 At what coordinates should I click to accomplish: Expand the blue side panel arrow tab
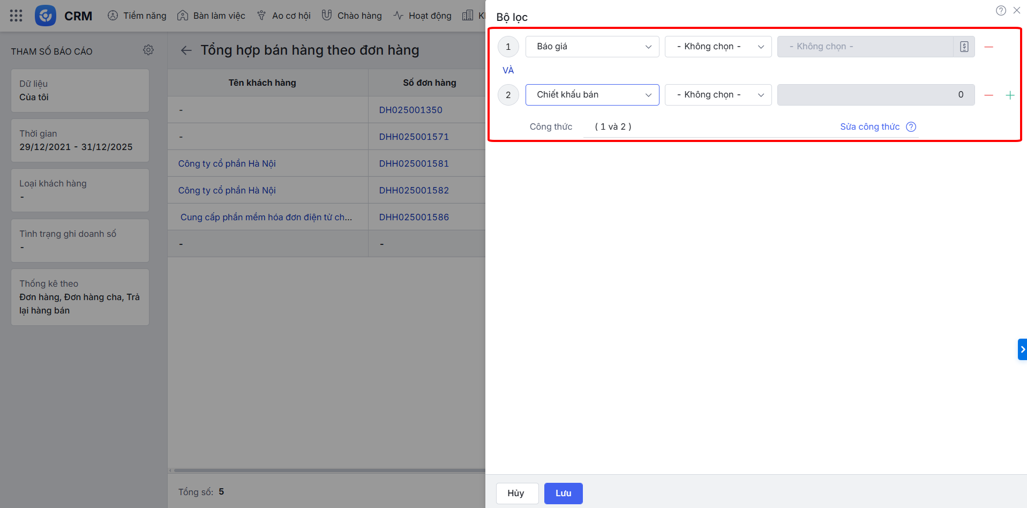coord(1022,349)
